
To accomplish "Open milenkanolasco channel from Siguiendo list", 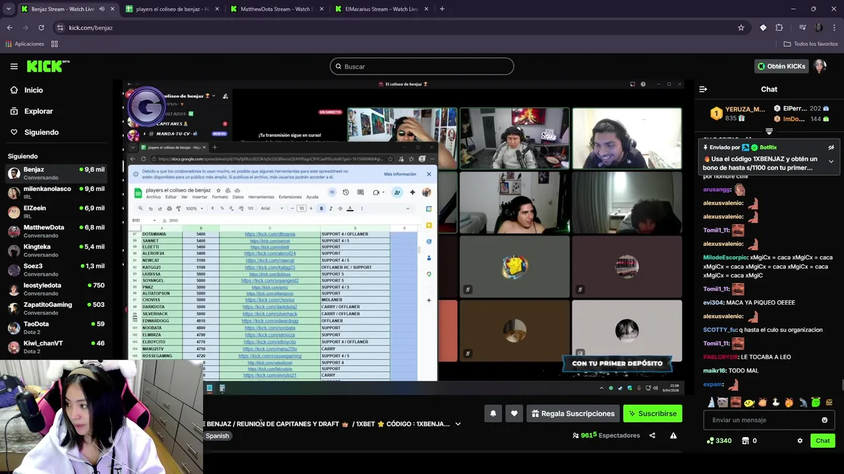I will coord(56,192).
